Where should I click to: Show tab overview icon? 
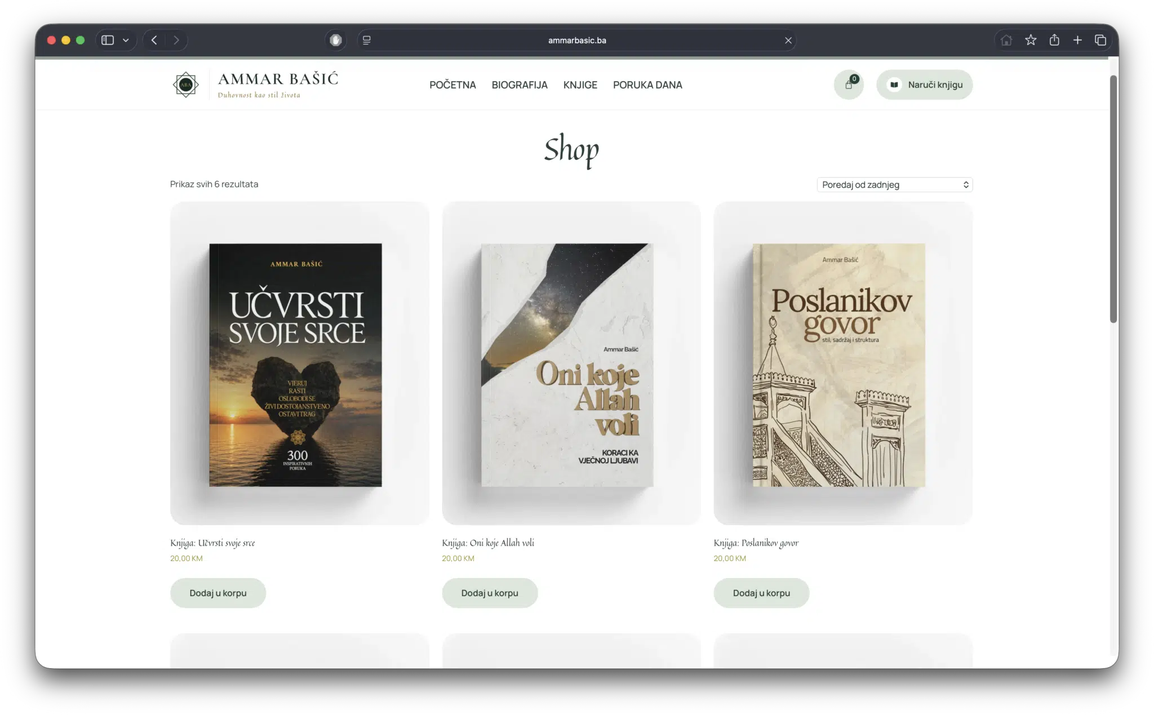1100,40
